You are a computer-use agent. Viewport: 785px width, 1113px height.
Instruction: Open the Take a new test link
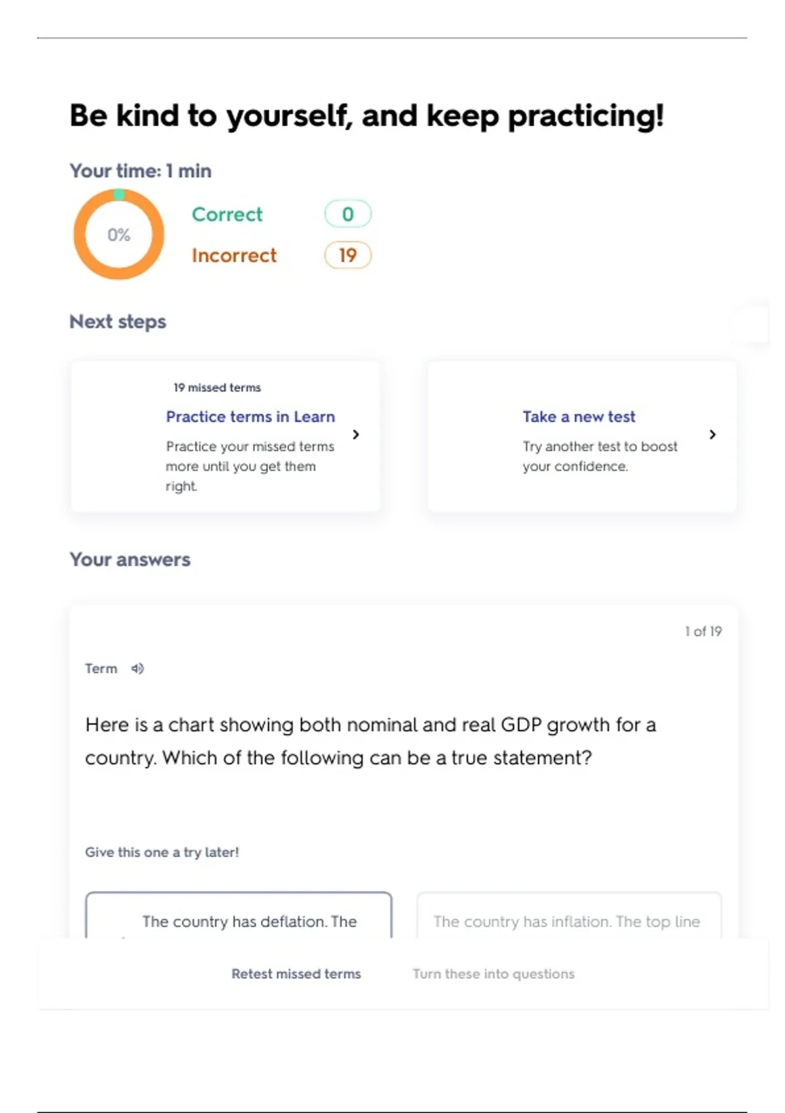click(x=578, y=417)
